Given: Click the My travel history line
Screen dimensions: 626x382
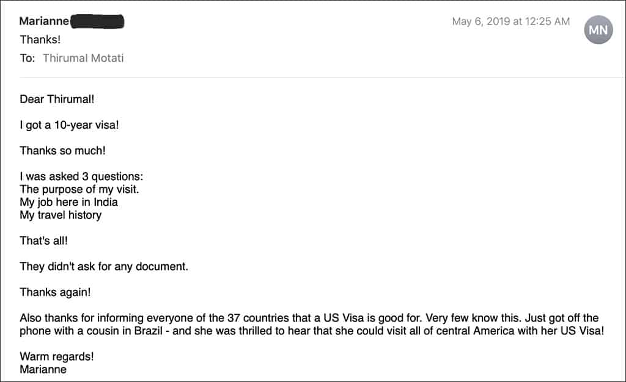Looking at the screenshot, I should coord(61,215).
